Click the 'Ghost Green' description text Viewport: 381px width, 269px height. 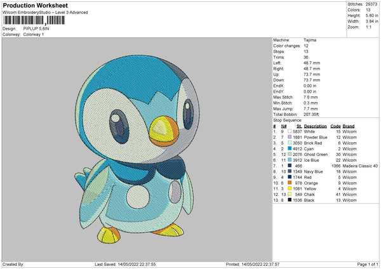tap(316, 154)
